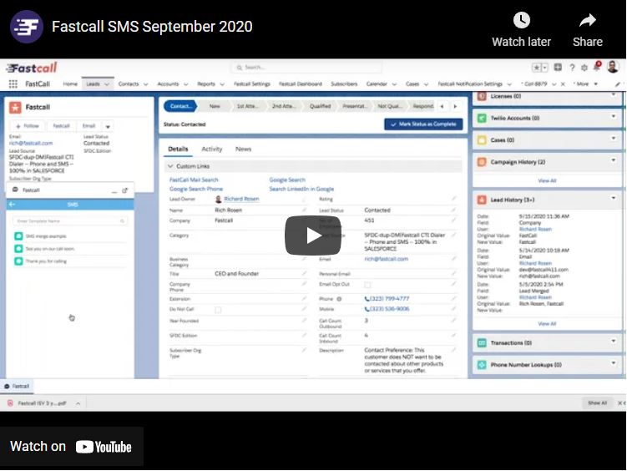The height and width of the screenshot is (471, 627).
Task: Click the Lead History list icon
Action: point(482,200)
